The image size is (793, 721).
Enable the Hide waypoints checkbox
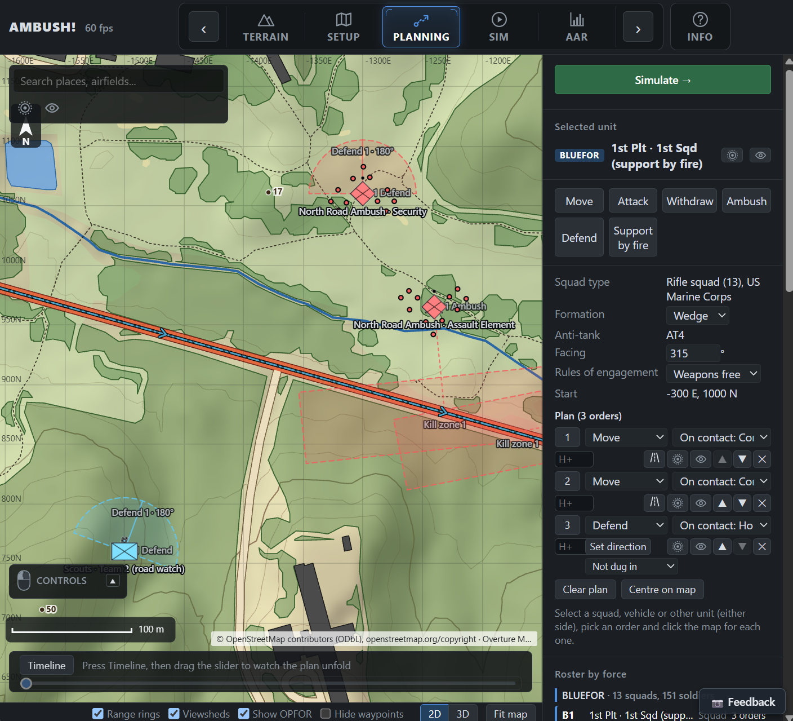point(326,714)
